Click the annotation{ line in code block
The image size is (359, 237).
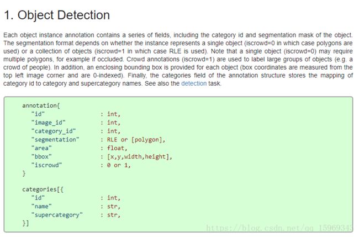pos(41,106)
